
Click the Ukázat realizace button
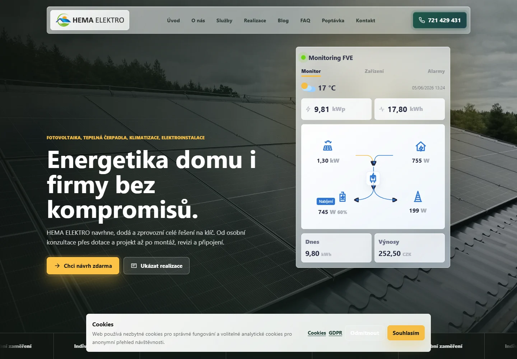(x=157, y=266)
